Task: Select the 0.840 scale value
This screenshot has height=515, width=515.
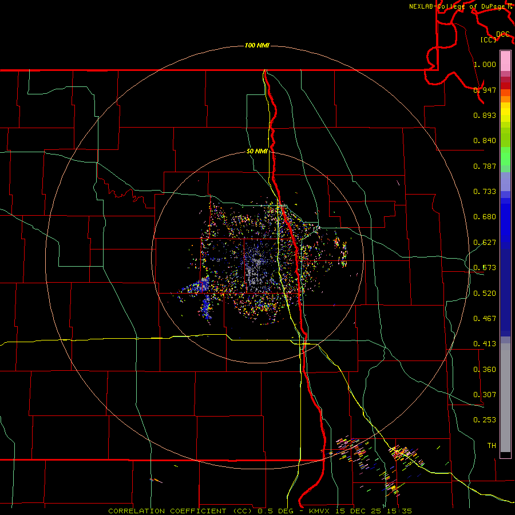Action: [x=485, y=141]
